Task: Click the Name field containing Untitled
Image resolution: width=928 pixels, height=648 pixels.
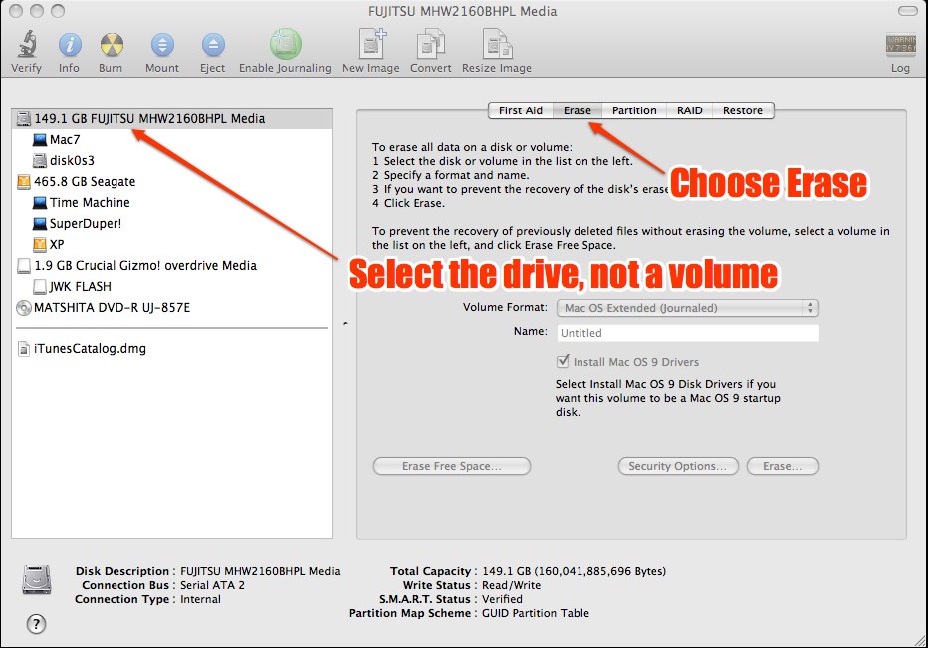Action: pyautogui.click(x=688, y=333)
